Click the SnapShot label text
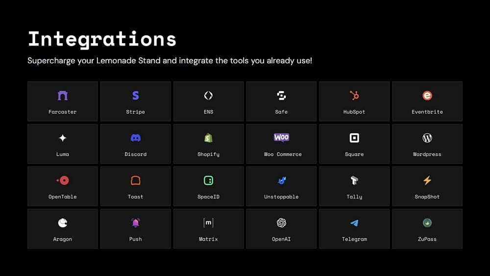 tap(427, 197)
